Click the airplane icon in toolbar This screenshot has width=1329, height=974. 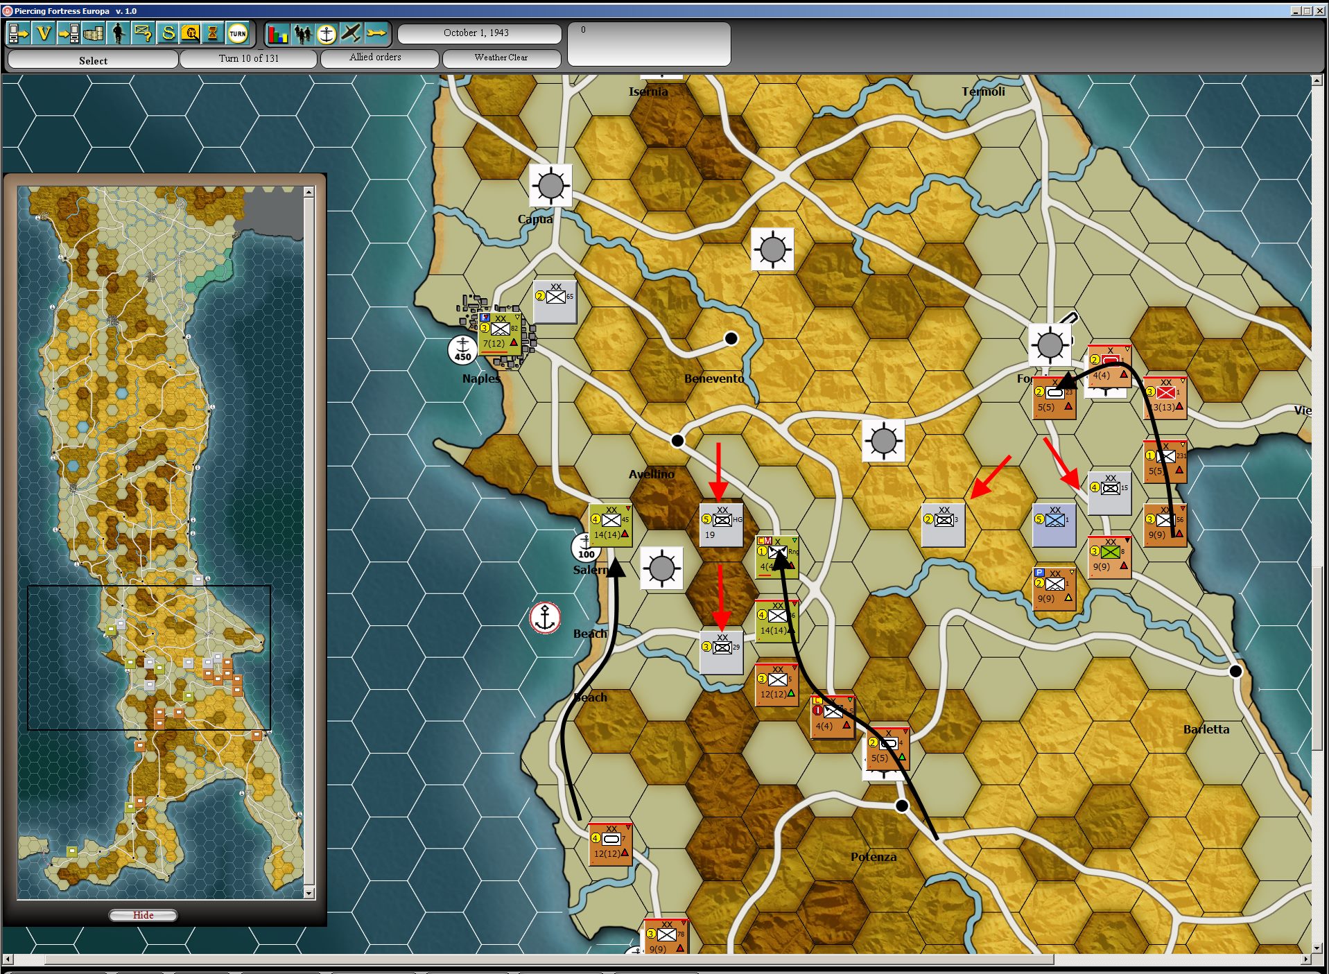(351, 33)
